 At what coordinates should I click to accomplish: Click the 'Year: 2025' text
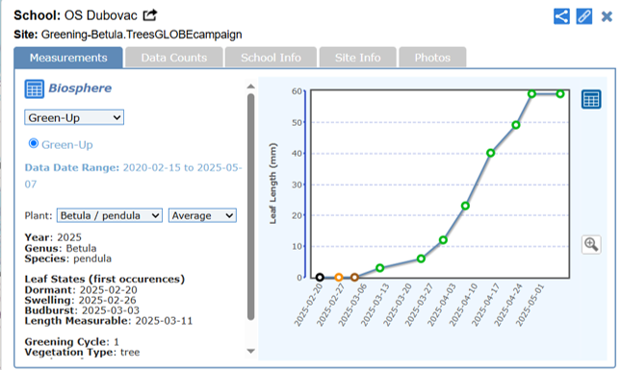[x=53, y=237]
